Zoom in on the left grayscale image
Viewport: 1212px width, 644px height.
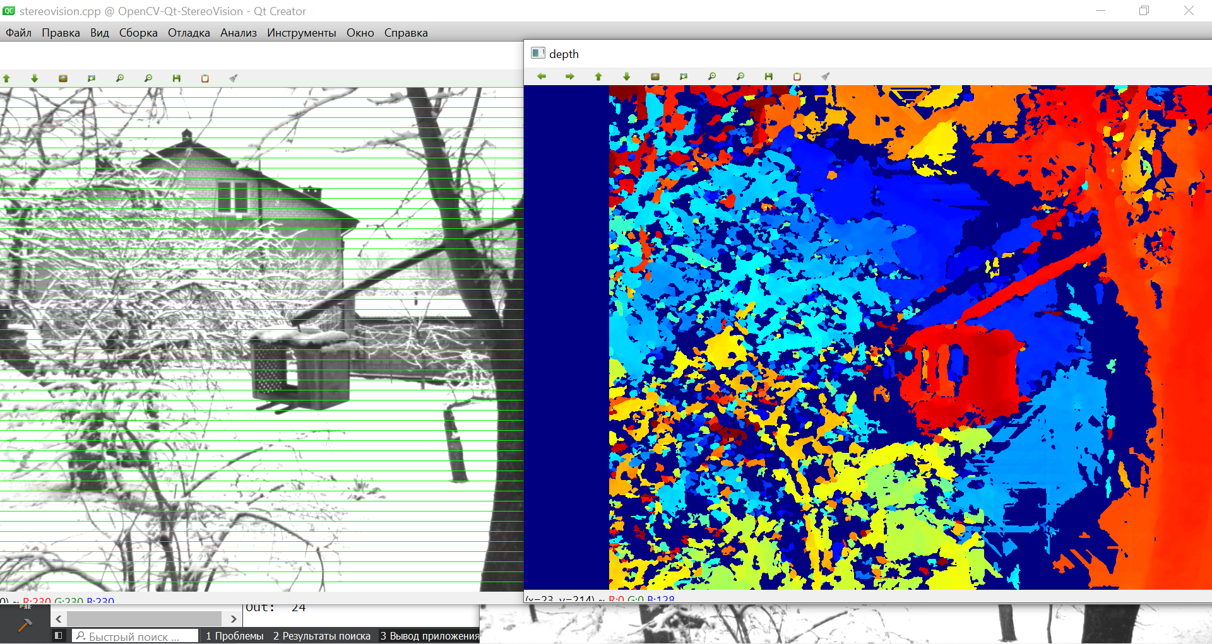tap(120, 78)
